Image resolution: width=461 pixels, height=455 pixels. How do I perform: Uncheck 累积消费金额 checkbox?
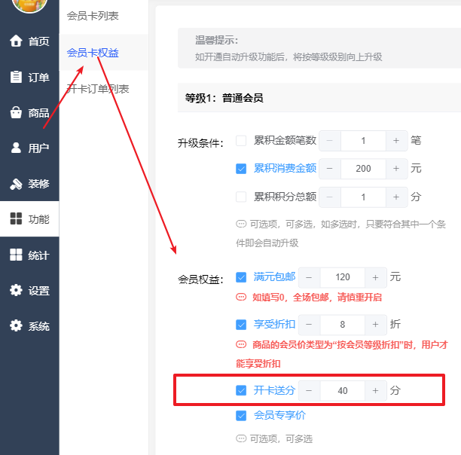[x=241, y=169]
